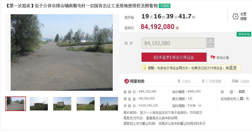252x132 pixels.
Task: Select the first road thumbnail
Action: pyautogui.click(x=16, y=104)
